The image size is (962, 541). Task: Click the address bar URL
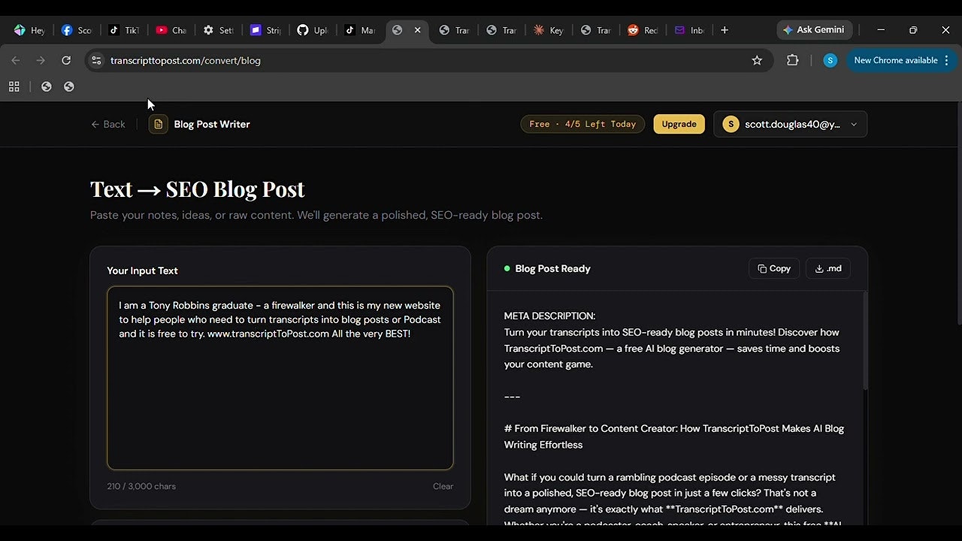point(186,60)
